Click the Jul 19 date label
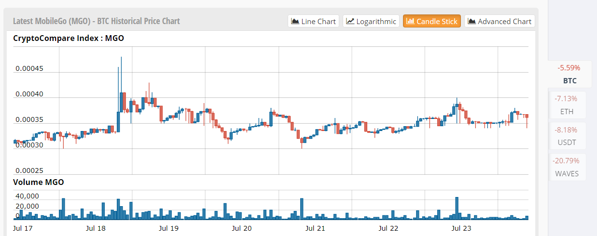 [x=169, y=228]
